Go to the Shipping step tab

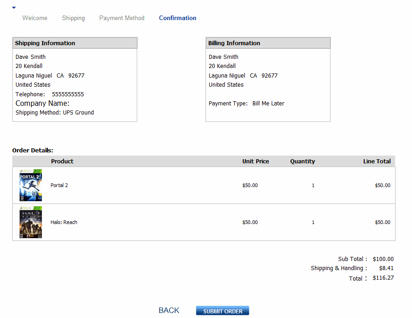pos(73,18)
